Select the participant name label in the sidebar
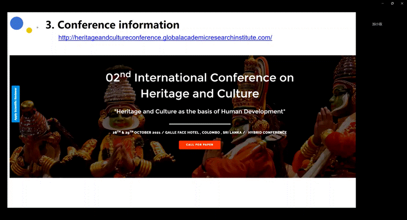 pyautogui.click(x=377, y=24)
